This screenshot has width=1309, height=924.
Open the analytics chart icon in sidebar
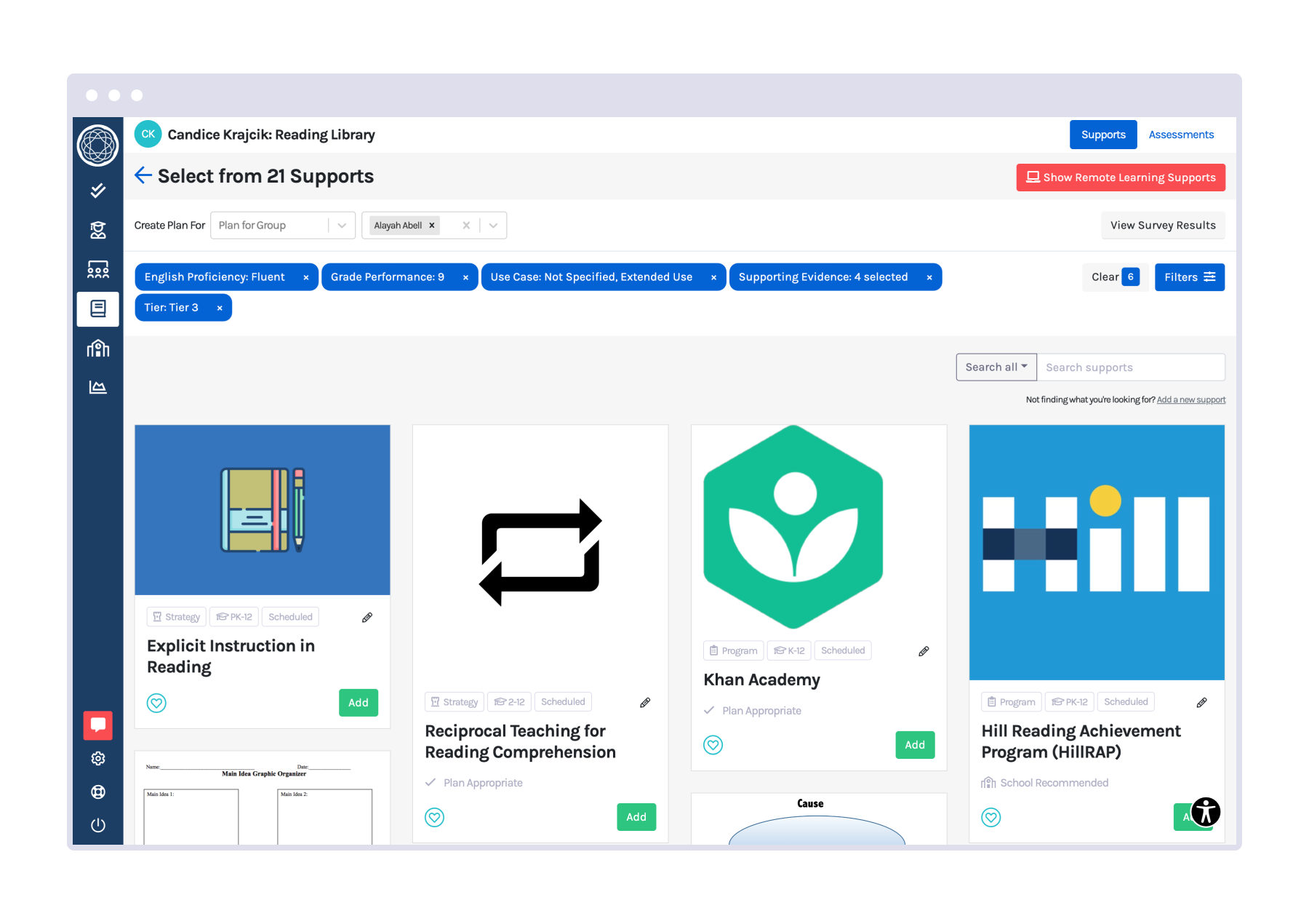pos(98,387)
